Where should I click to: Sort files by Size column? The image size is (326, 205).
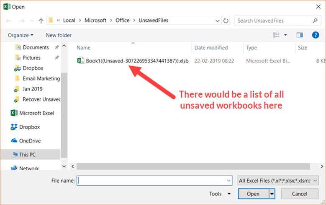click(303, 48)
